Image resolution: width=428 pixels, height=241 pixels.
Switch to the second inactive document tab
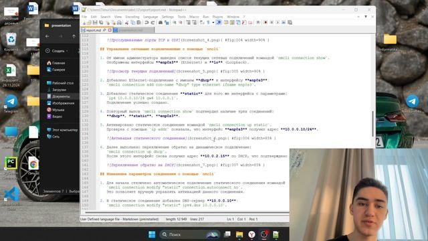[x=134, y=30]
